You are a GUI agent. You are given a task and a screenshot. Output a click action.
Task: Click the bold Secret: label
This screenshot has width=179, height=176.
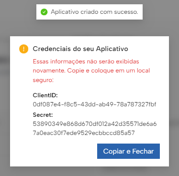click(43, 115)
